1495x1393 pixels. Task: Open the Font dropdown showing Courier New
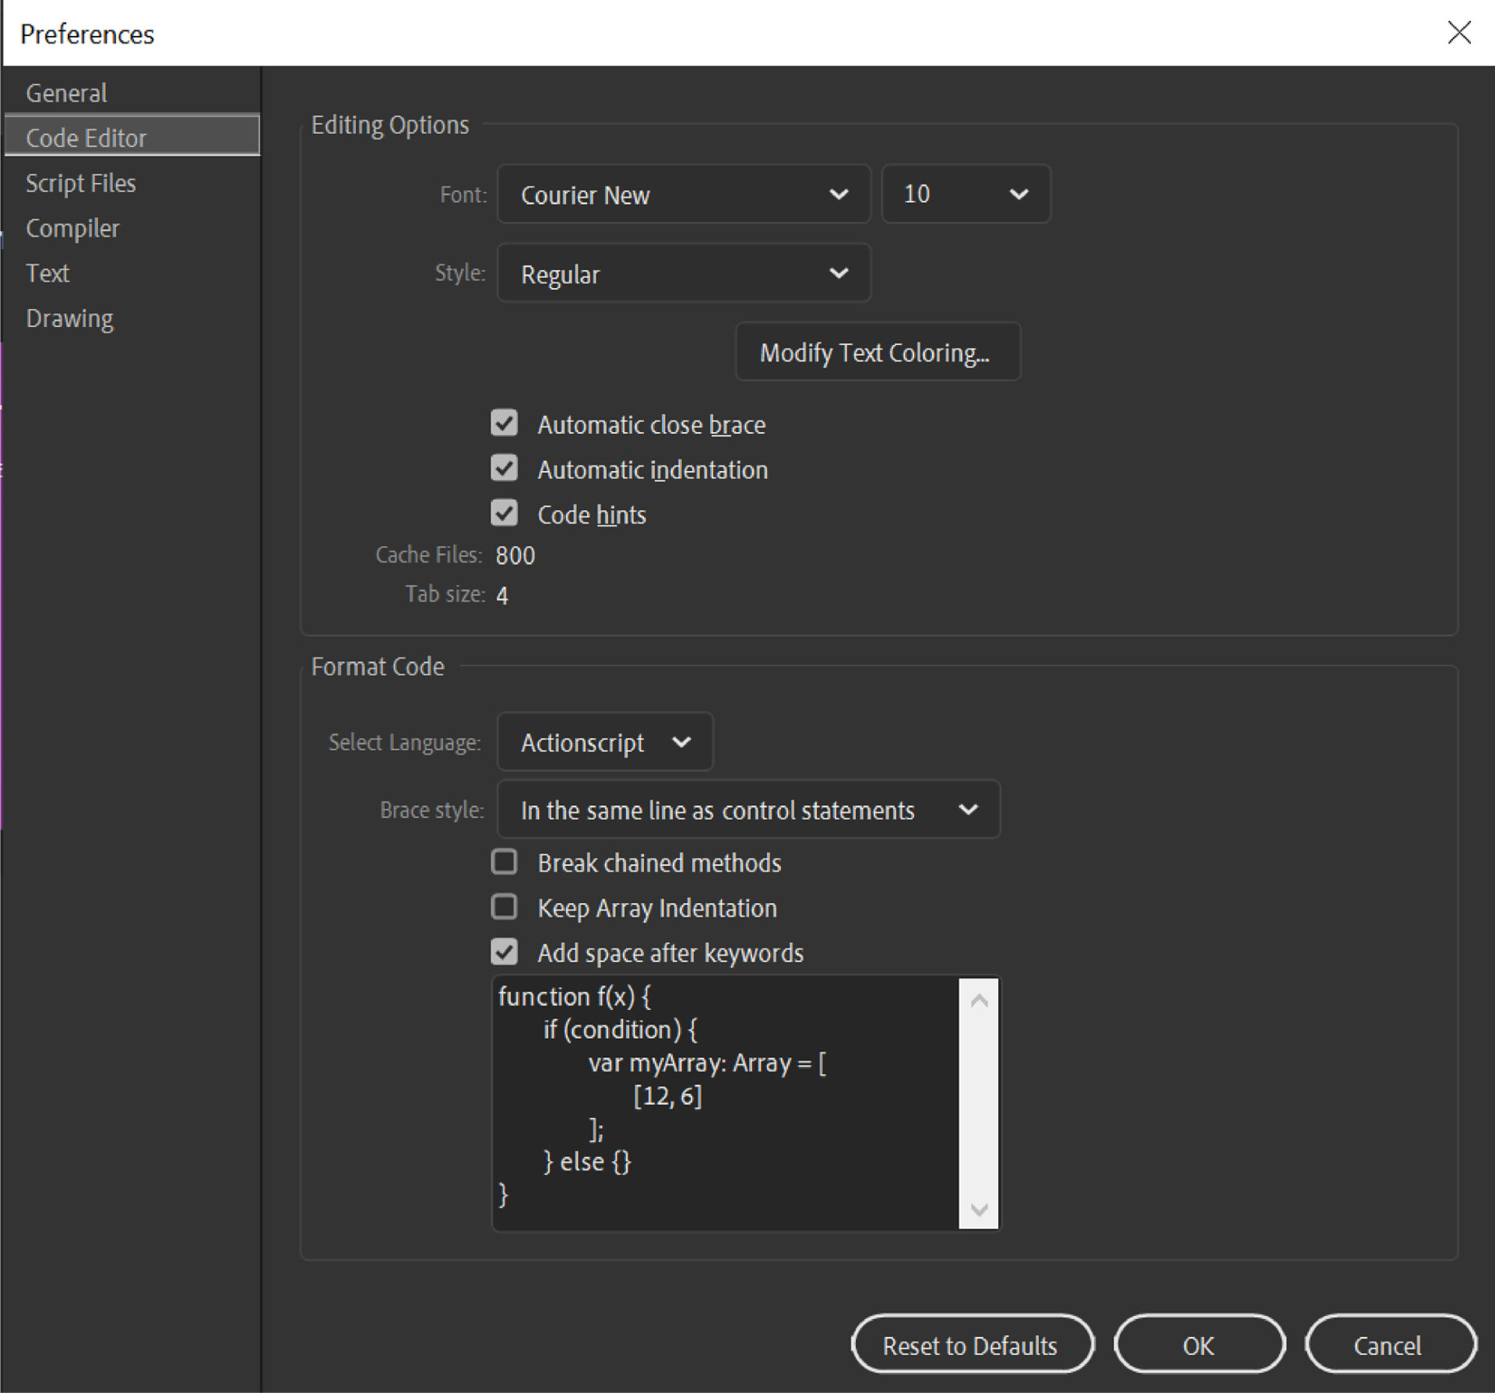click(684, 195)
